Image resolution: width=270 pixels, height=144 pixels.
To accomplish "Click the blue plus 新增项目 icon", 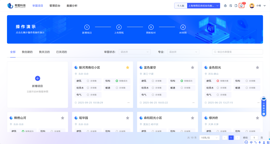I will click(x=38, y=78).
